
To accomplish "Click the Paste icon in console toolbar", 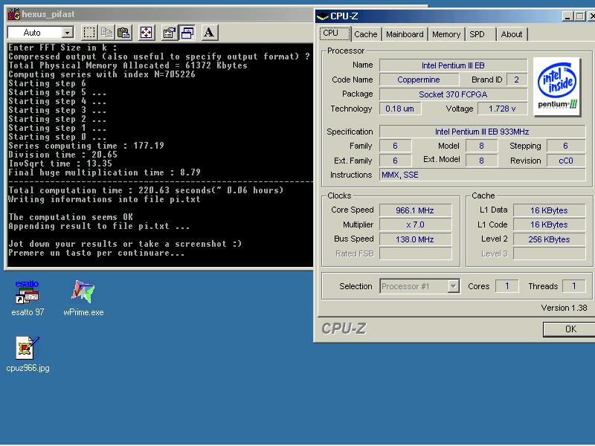I will (x=123, y=33).
